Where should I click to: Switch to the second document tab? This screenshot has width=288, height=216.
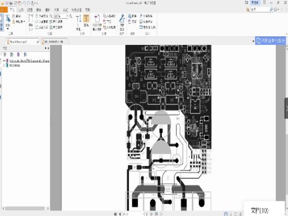point(54,41)
